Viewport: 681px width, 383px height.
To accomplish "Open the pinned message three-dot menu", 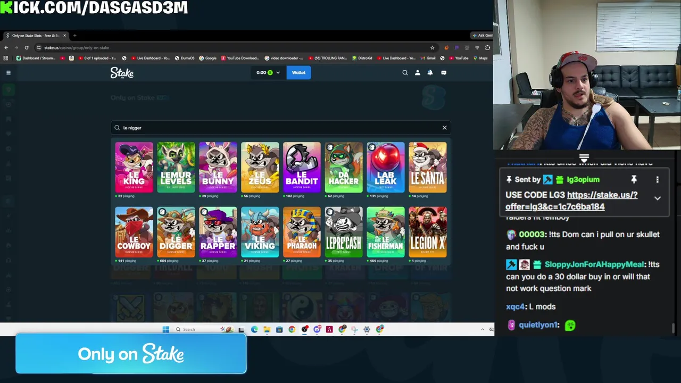I will [658, 180].
